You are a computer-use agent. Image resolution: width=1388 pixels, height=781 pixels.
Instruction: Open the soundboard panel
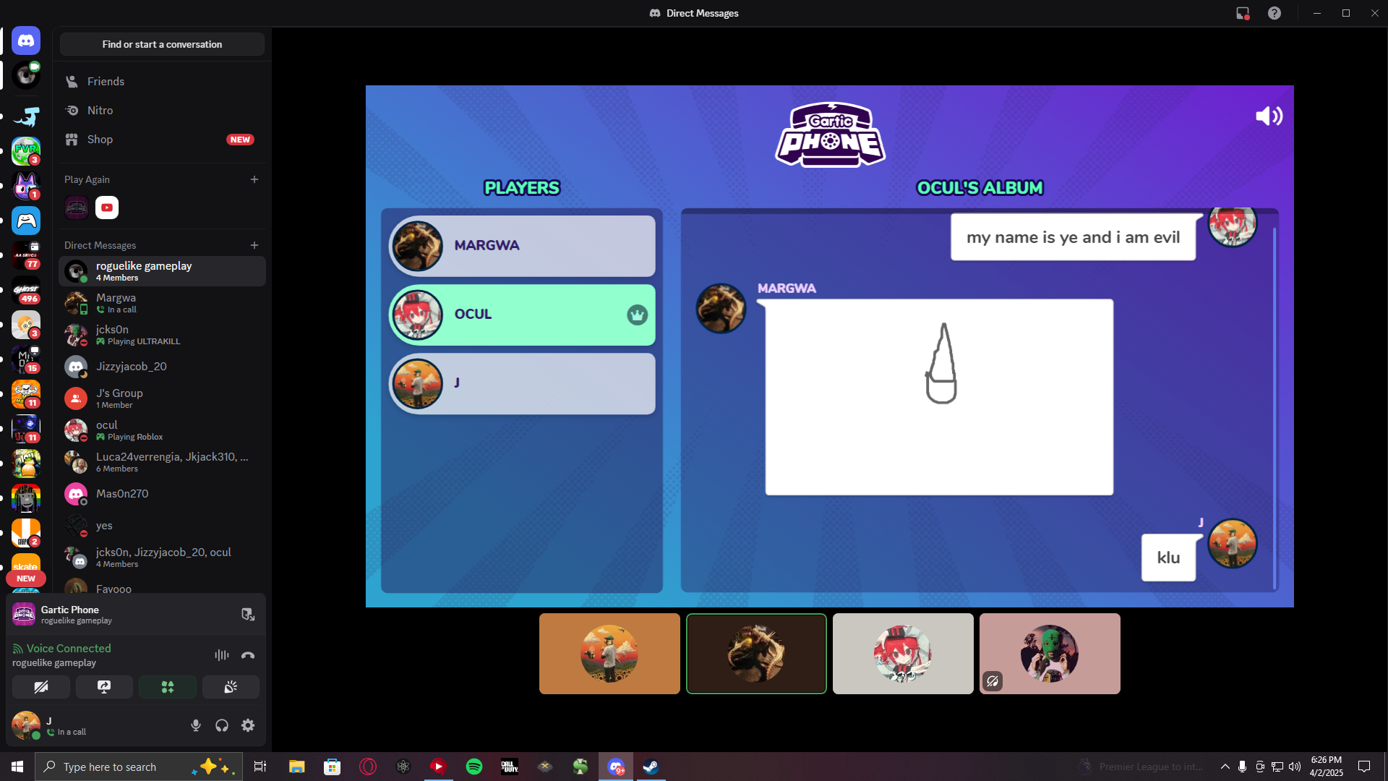pyautogui.click(x=231, y=687)
